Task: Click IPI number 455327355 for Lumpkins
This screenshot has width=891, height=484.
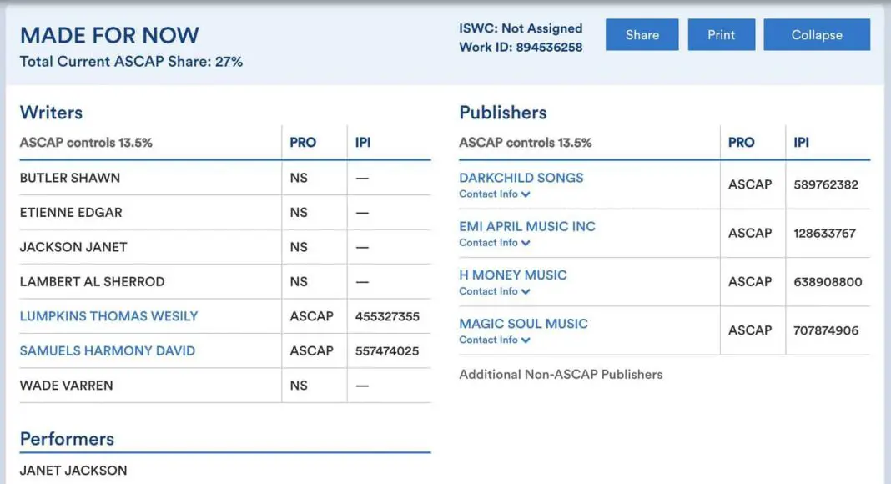Action: [x=387, y=316]
